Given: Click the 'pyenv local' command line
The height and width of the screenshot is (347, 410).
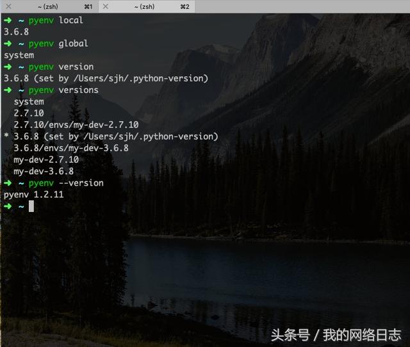Looking at the screenshot, I should click(x=44, y=20).
